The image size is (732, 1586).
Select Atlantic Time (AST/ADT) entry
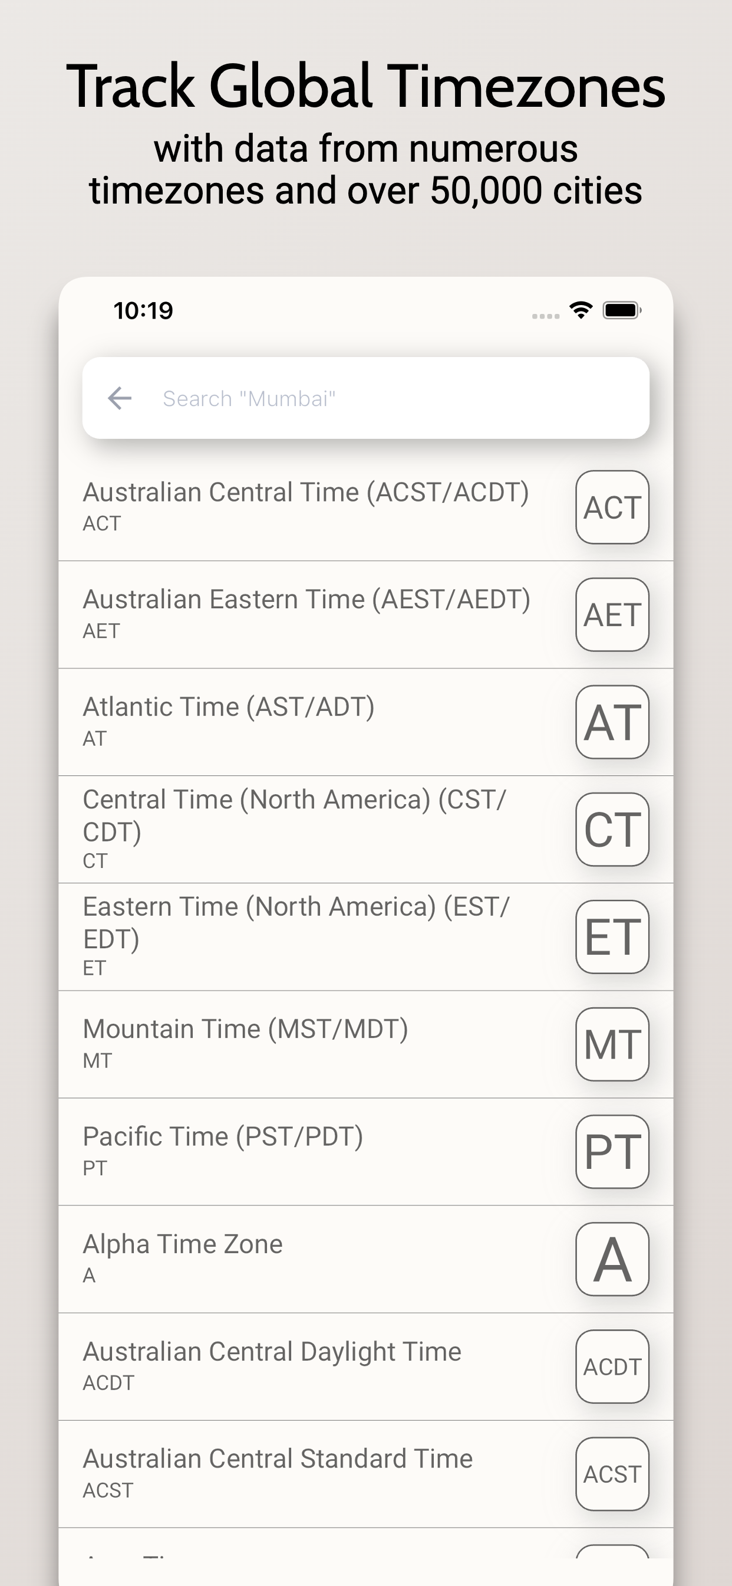pyautogui.click(x=366, y=722)
